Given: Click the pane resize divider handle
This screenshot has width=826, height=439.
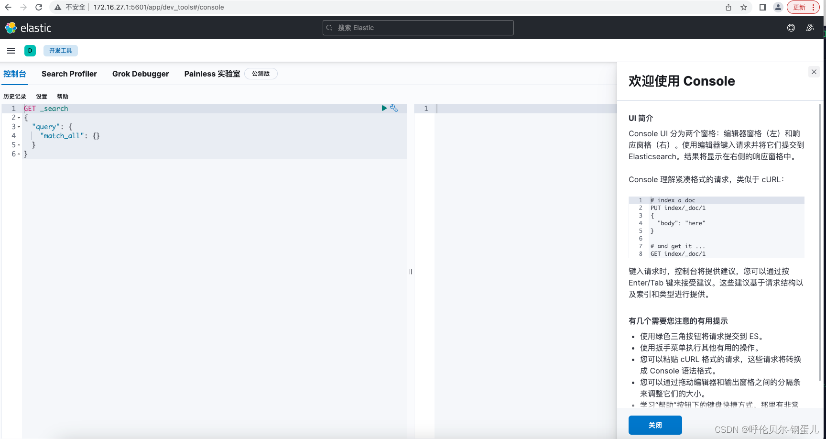Looking at the screenshot, I should (x=411, y=272).
